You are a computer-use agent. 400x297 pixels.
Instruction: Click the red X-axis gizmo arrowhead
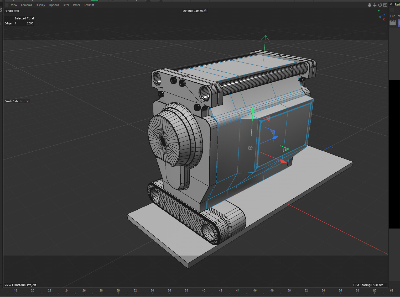283,161
